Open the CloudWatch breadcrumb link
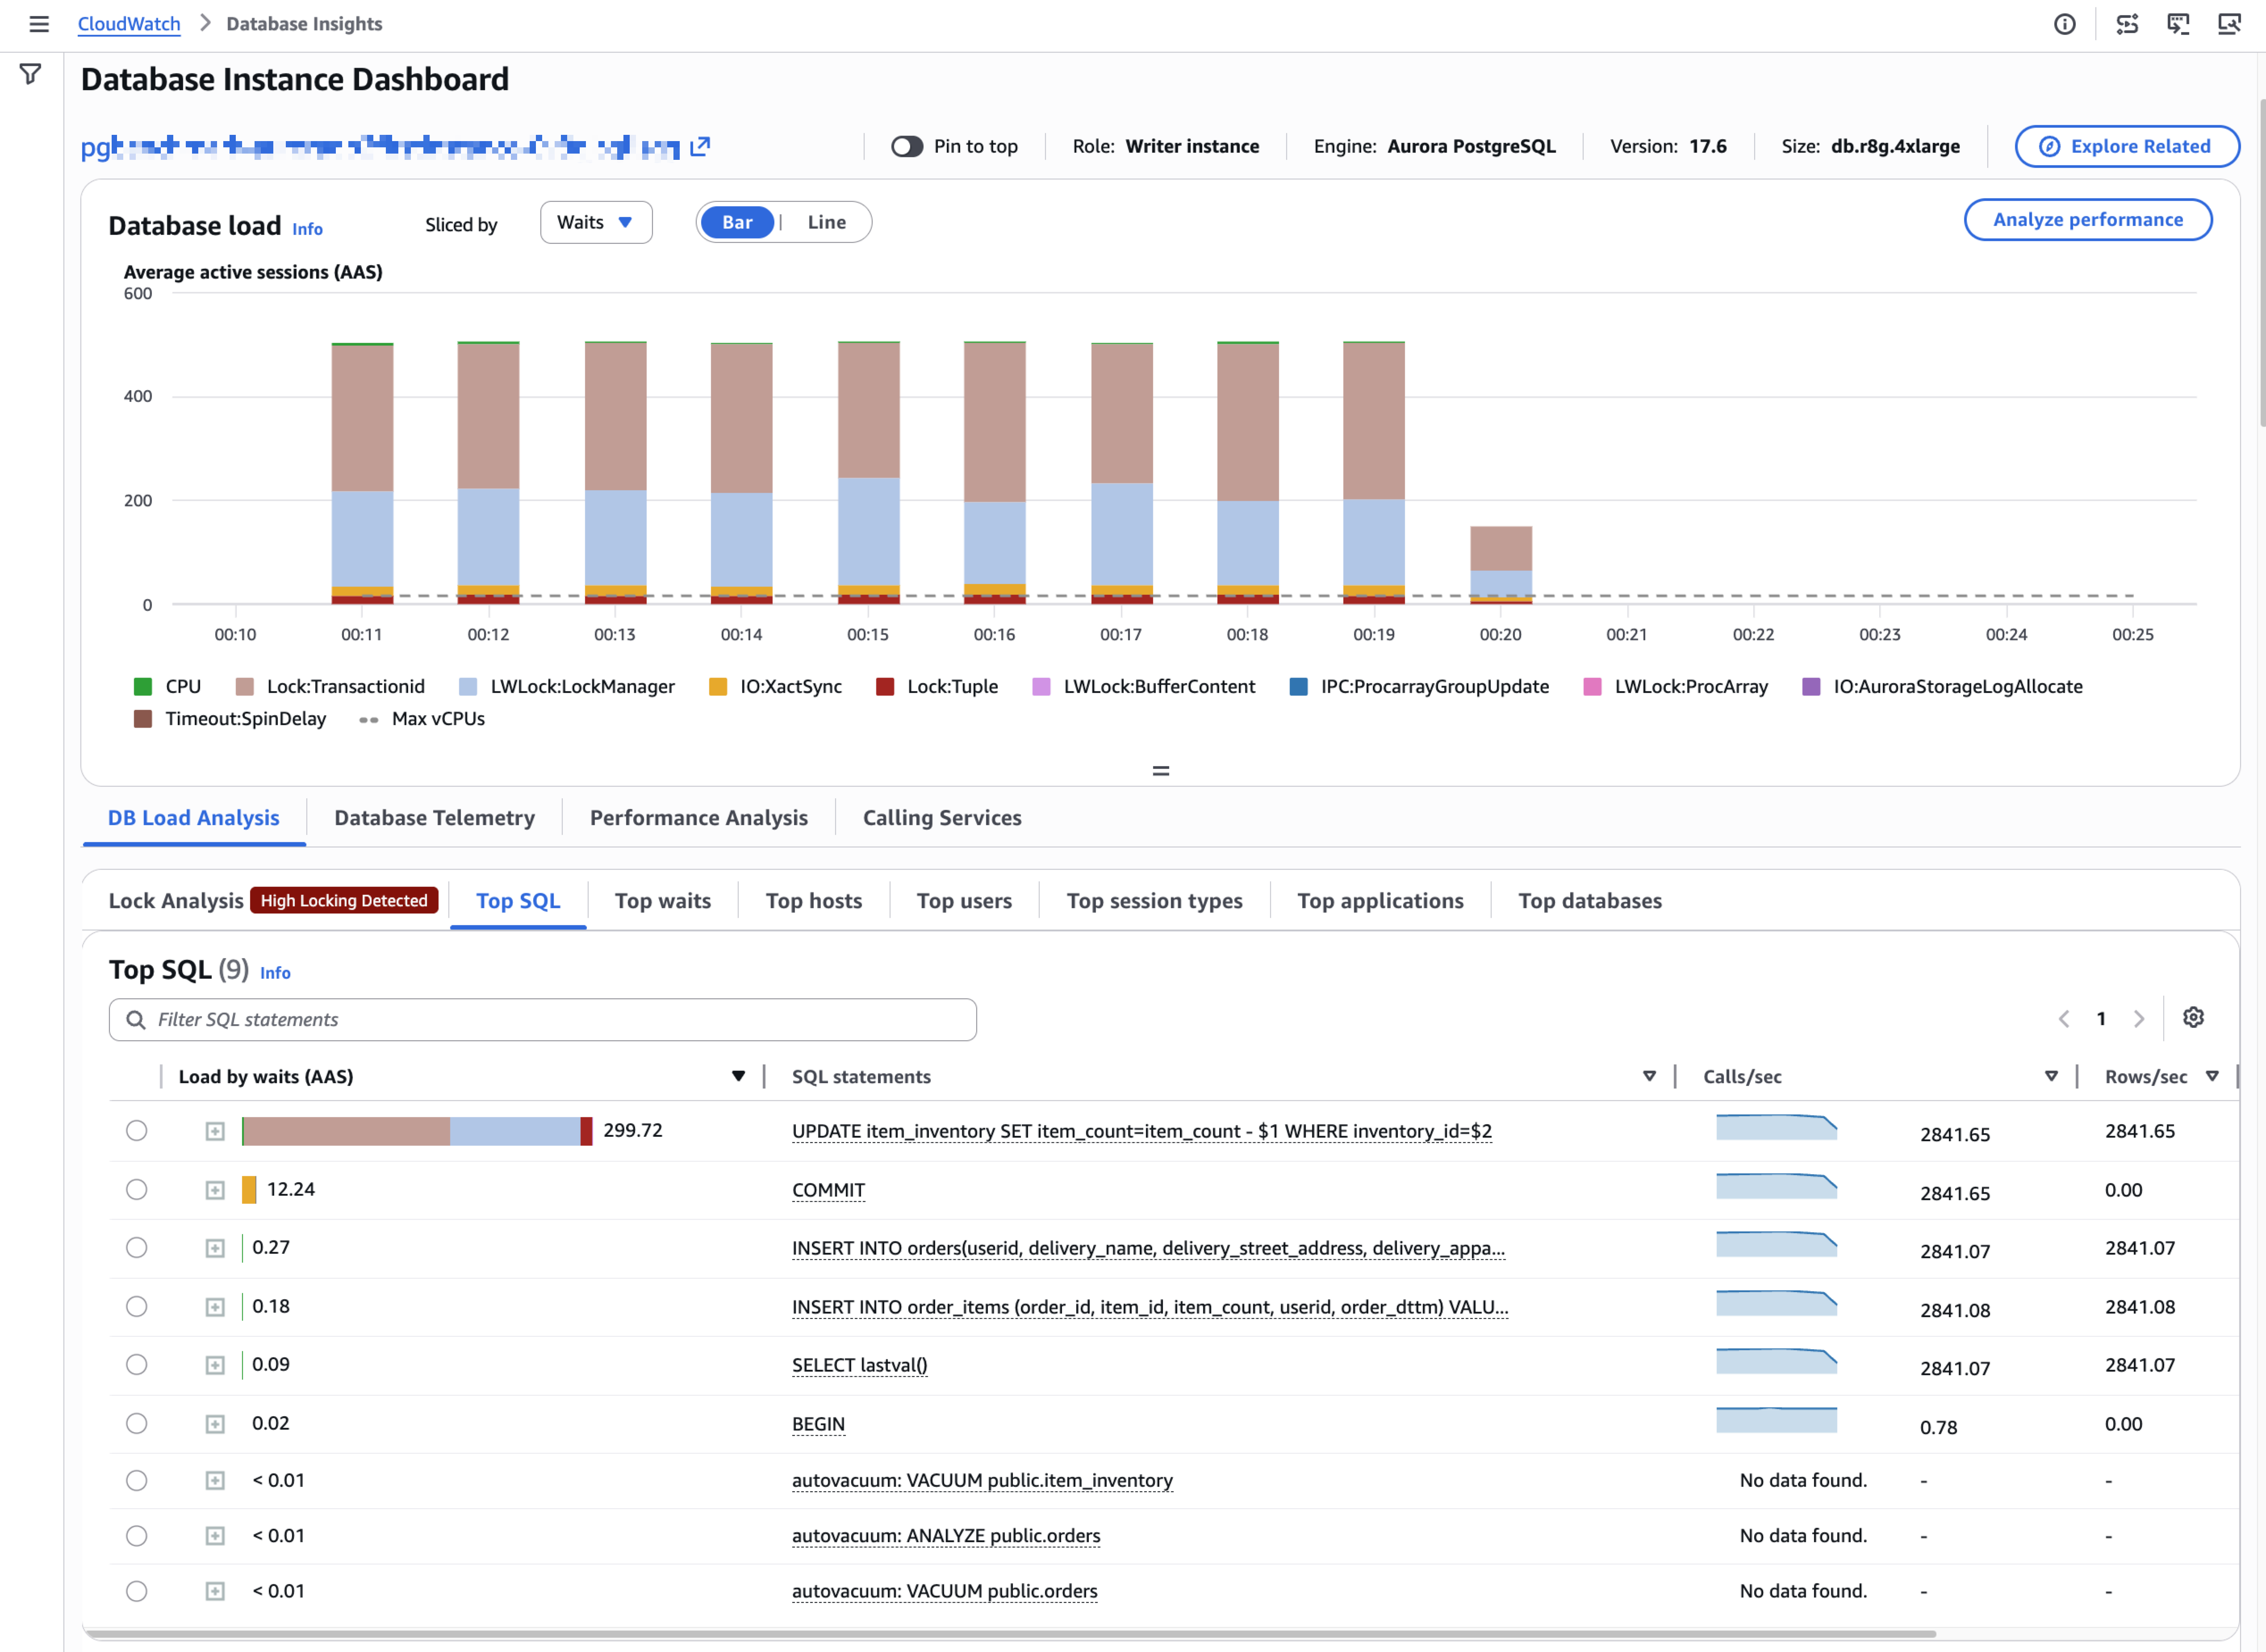The width and height of the screenshot is (2266, 1652). pos(129,24)
